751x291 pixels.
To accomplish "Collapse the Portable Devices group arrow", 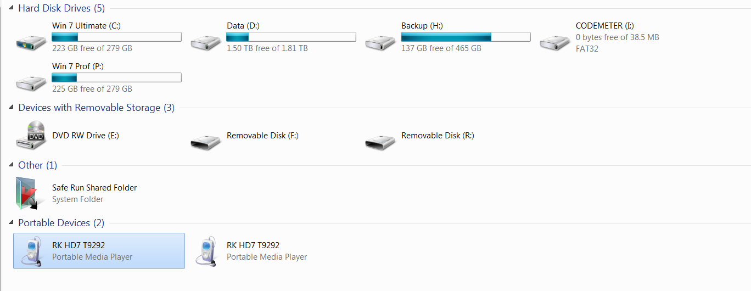I will click(12, 223).
